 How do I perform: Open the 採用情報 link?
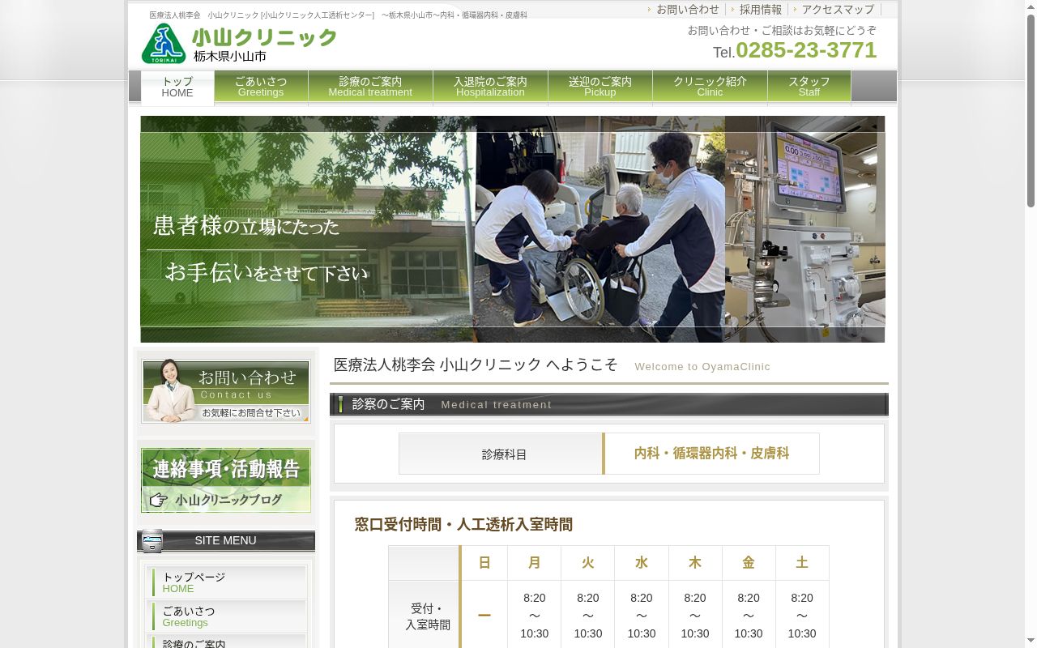tap(760, 10)
